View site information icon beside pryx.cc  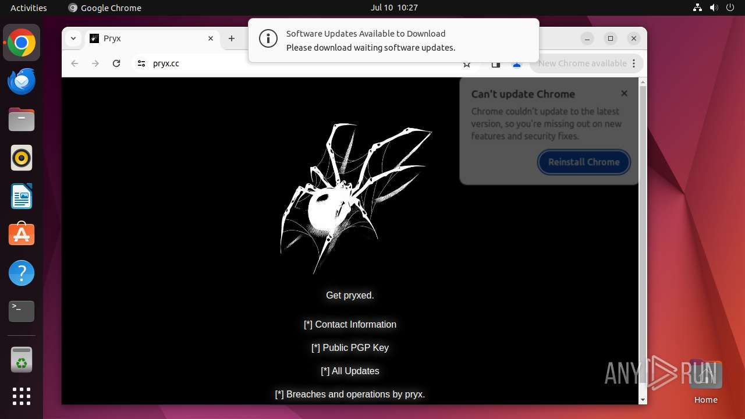pyautogui.click(x=141, y=63)
